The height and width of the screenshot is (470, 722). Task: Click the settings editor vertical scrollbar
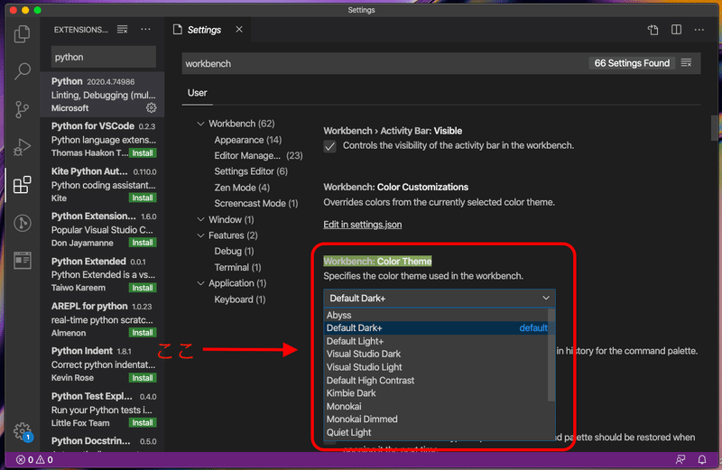click(714, 128)
